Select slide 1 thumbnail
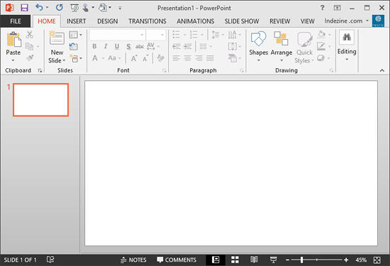 tap(41, 100)
